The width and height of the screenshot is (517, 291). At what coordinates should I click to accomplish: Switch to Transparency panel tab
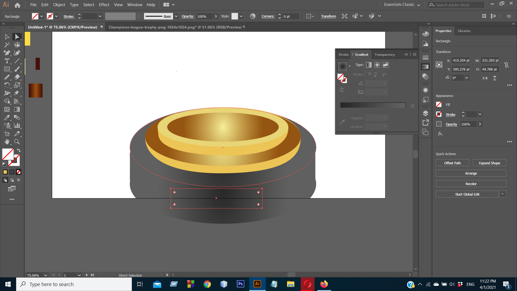point(385,54)
